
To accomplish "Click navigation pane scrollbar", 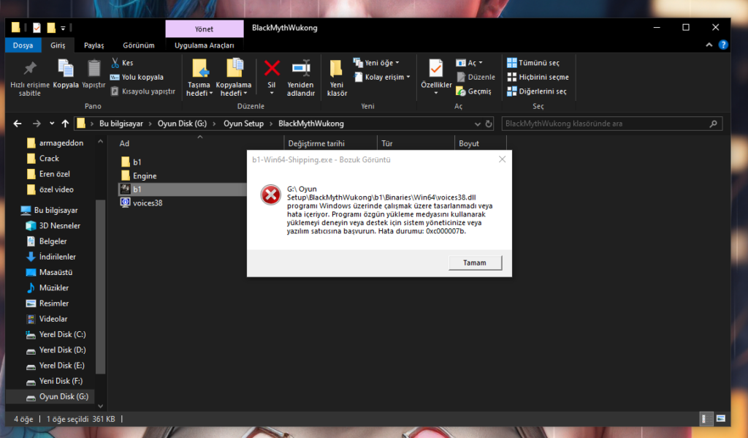I will 100,287.
